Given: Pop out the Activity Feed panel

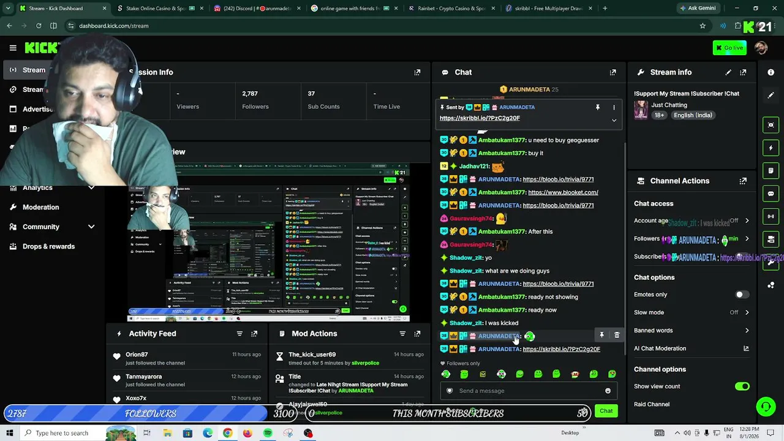Looking at the screenshot, I should [254, 334].
